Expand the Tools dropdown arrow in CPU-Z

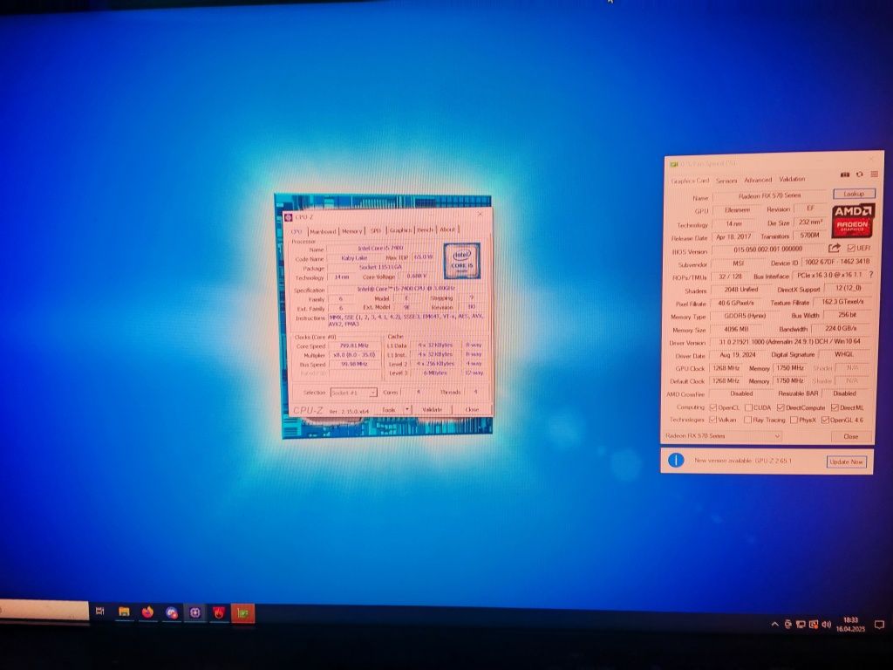(x=407, y=410)
